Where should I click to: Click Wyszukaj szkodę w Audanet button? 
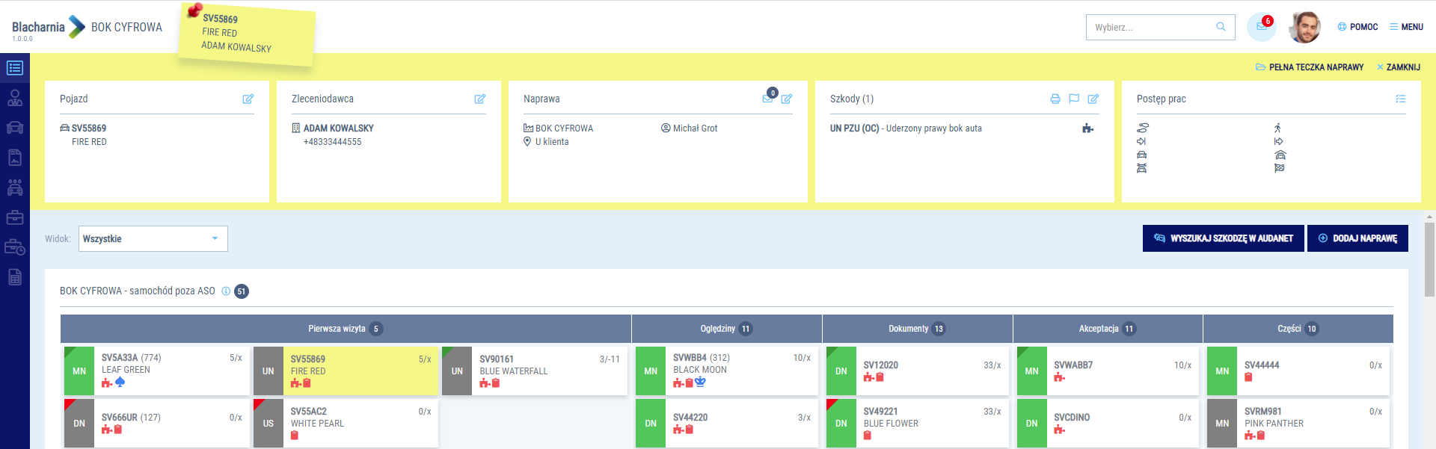1223,238
